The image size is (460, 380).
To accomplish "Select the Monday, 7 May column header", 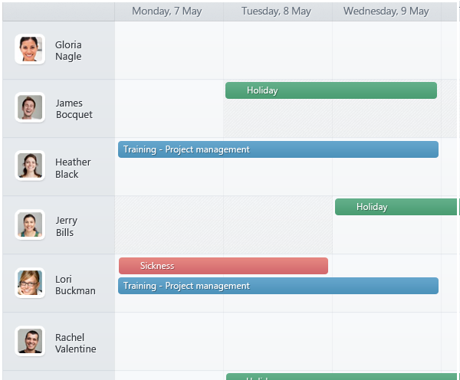I will tap(169, 11).
